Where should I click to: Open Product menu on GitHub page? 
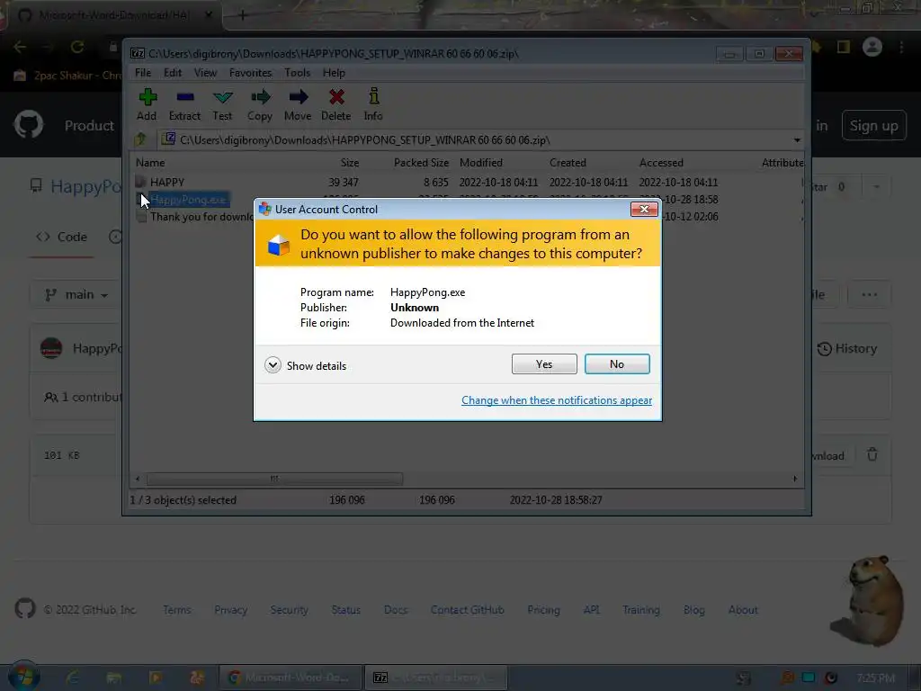point(89,126)
